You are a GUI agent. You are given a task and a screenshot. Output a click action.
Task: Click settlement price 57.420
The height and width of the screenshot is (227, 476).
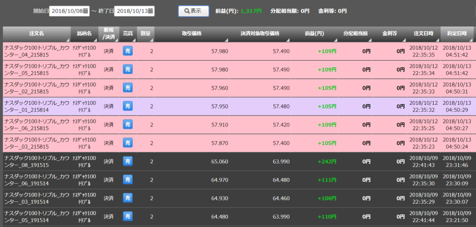pos(281,125)
